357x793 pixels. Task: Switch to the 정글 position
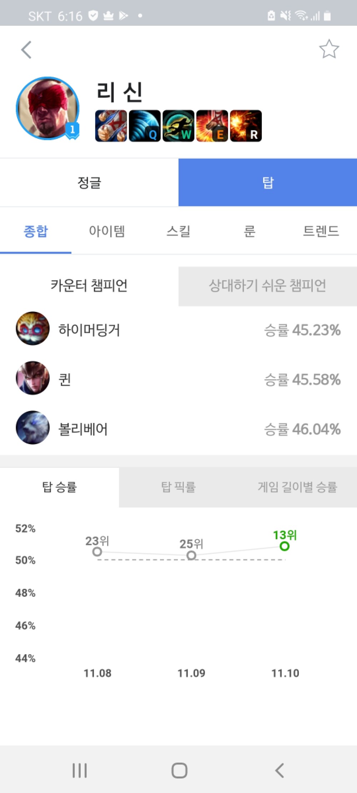tap(89, 182)
